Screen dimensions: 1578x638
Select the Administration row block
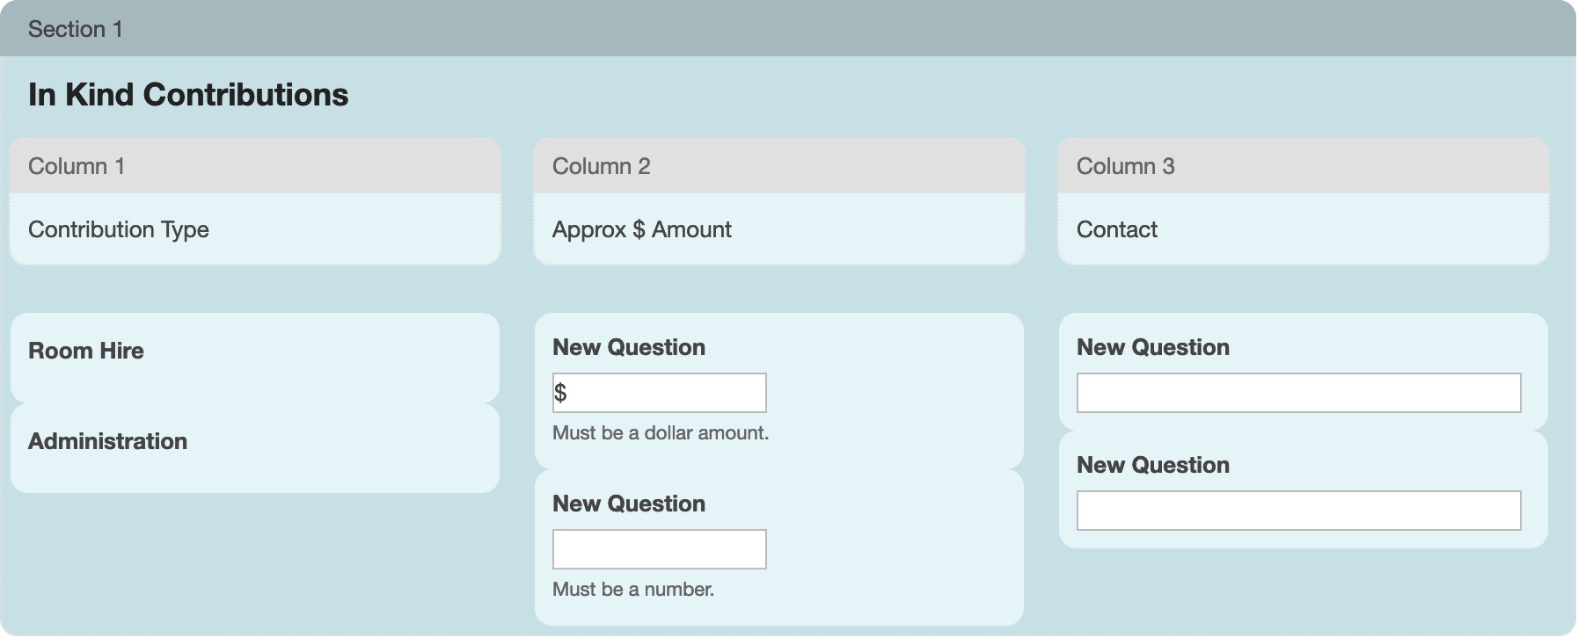[x=254, y=448]
